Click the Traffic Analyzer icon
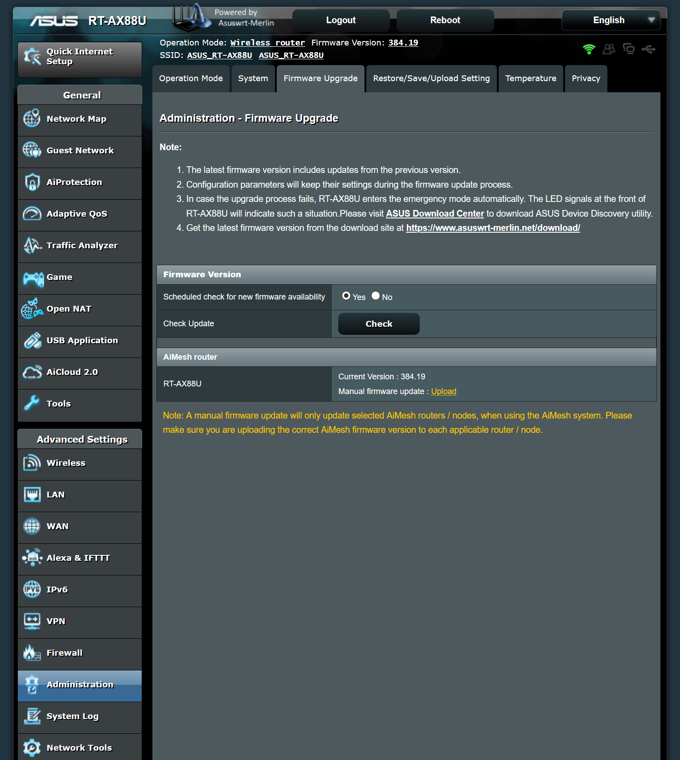The width and height of the screenshot is (680, 760). 32,245
